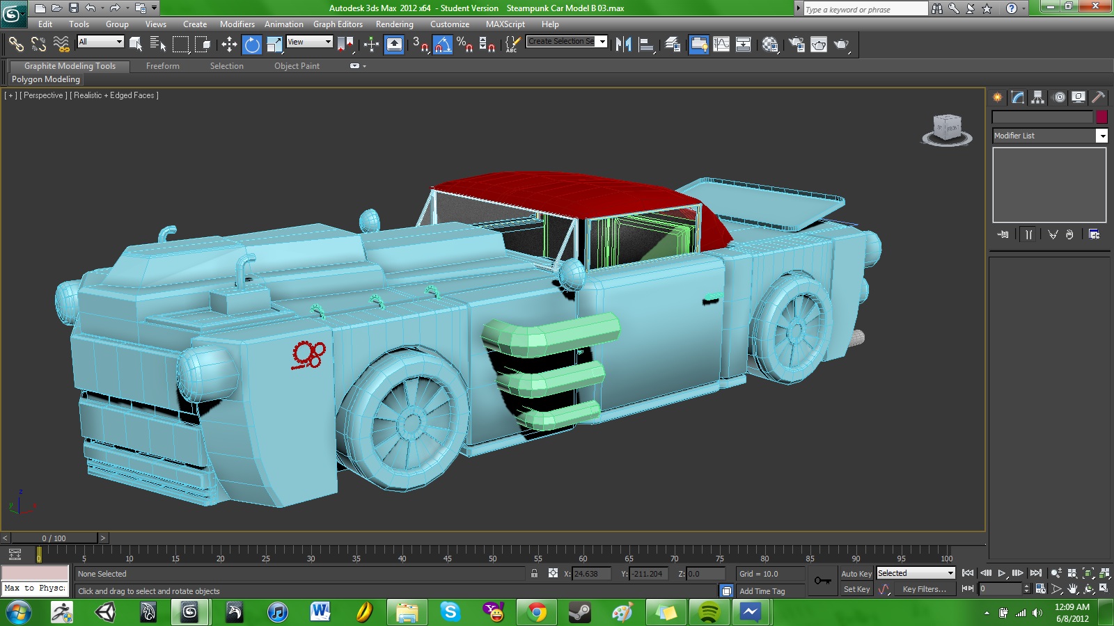Select the Select and Rotate tool
1114x626 pixels.
coord(252,44)
